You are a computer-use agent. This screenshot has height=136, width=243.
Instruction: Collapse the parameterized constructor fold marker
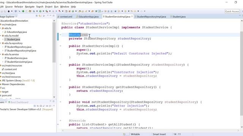pyautogui.click(x=60, y=65)
